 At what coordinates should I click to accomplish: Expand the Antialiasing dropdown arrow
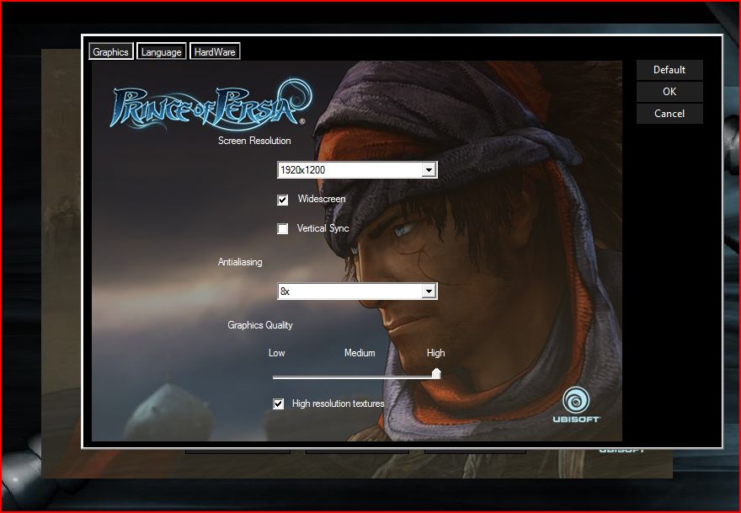[429, 291]
